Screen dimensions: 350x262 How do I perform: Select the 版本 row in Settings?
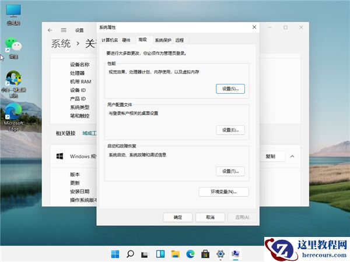pos(75,174)
